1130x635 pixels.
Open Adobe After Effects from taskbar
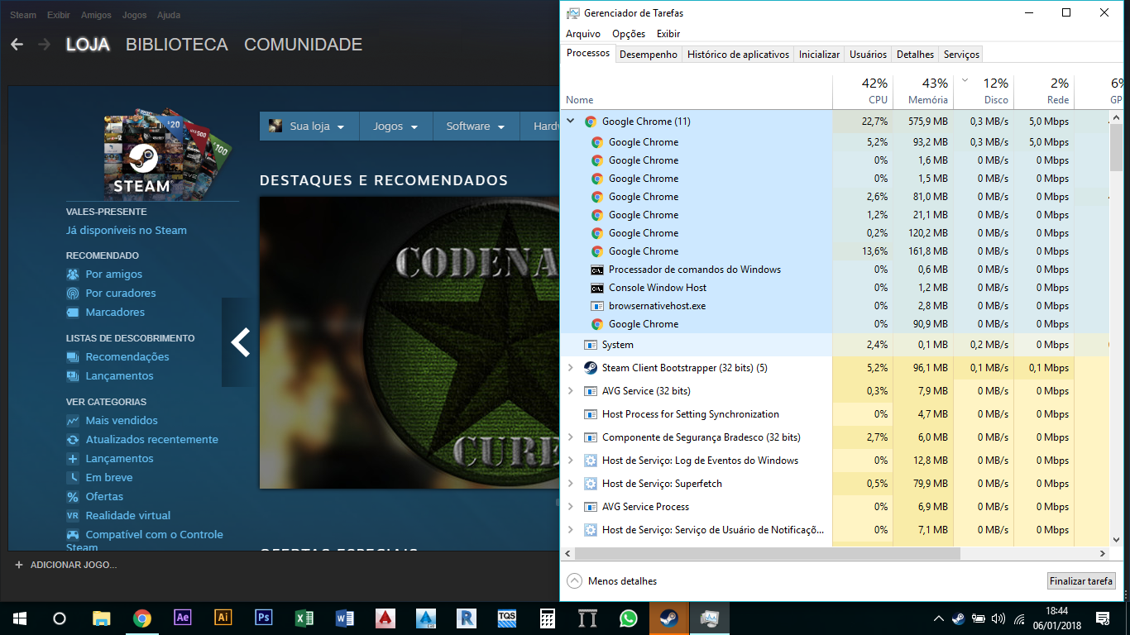[183, 618]
